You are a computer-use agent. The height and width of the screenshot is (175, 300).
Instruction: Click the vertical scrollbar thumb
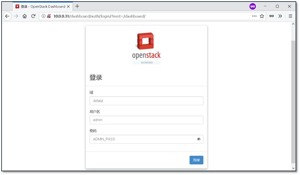[x=293, y=102]
